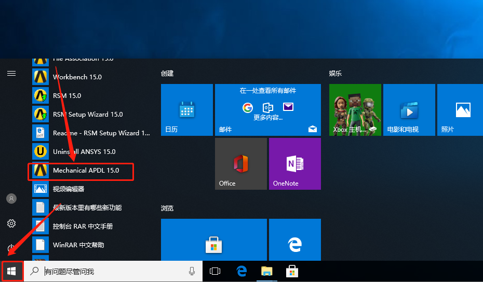Screen dimensions: 483x282
Task: Open the Microsoft Store tile
Action: coord(214,240)
